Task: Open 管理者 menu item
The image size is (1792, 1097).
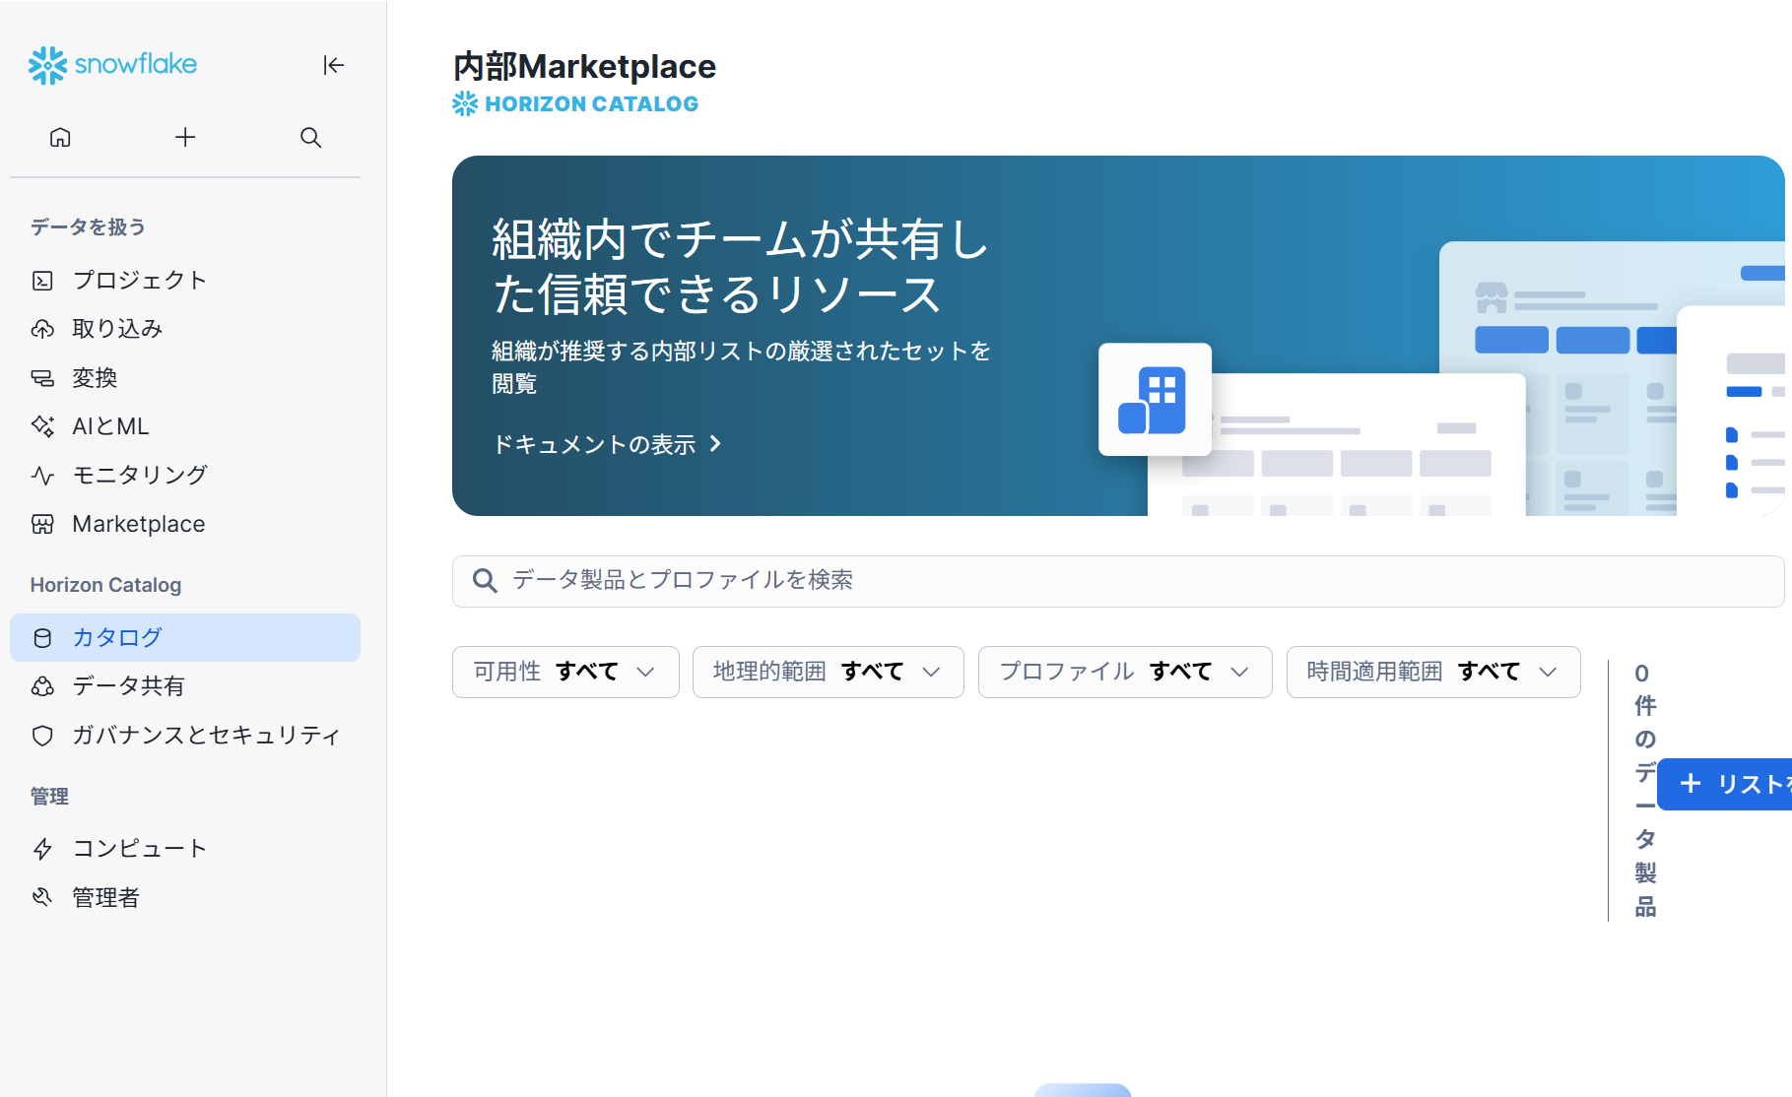Action: coord(185,897)
